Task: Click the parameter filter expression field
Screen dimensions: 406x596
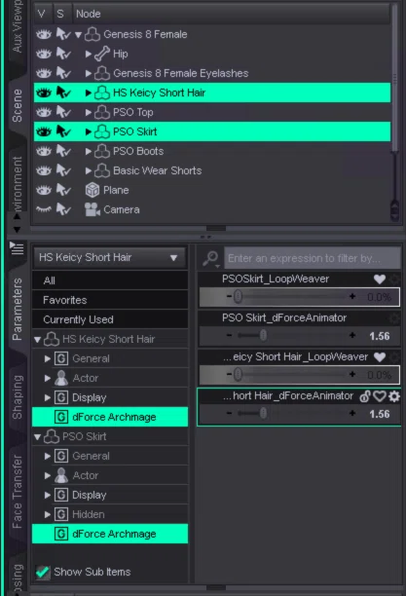Action: (x=313, y=258)
